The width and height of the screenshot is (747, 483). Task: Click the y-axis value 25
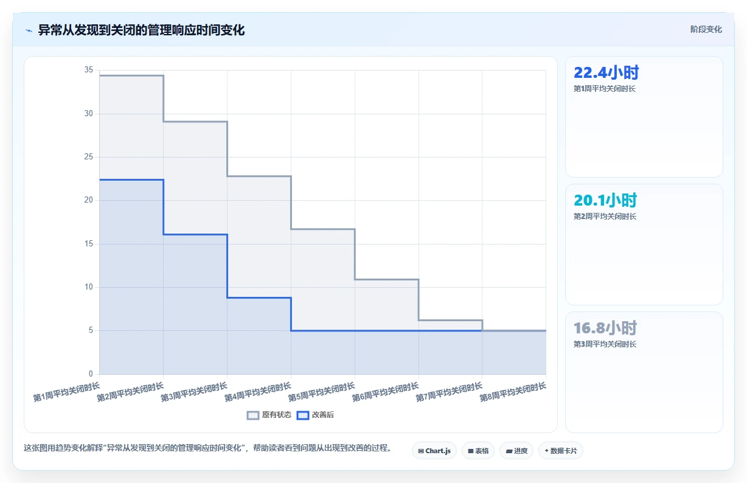89,157
